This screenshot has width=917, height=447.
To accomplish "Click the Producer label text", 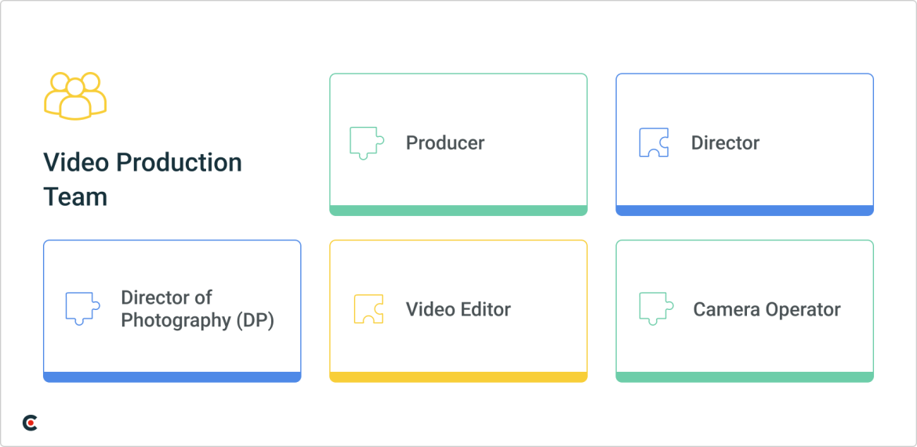I will point(445,143).
